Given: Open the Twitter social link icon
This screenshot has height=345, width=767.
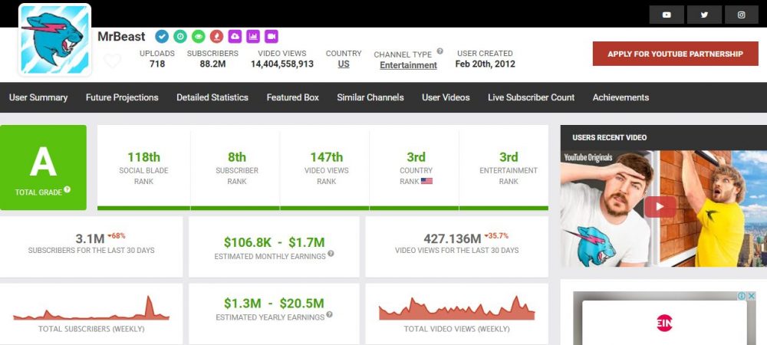Looking at the screenshot, I should click(704, 15).
